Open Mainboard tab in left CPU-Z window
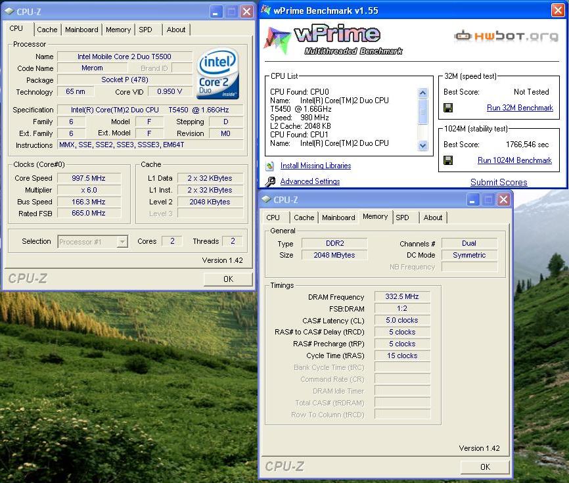 [x=81, y=30]
